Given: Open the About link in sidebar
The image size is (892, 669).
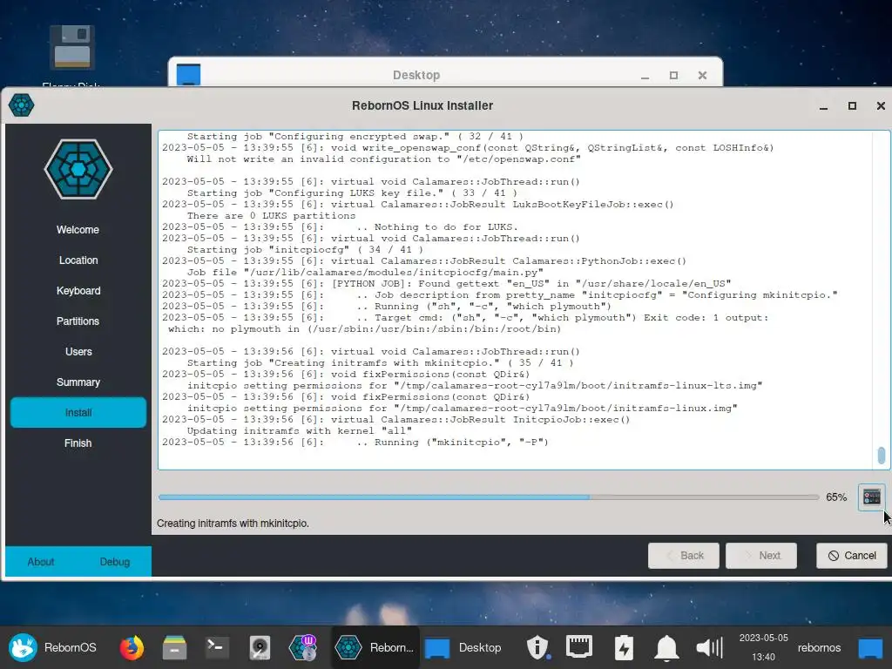Looking at the screenshot, I should click(x=41, y=562).
